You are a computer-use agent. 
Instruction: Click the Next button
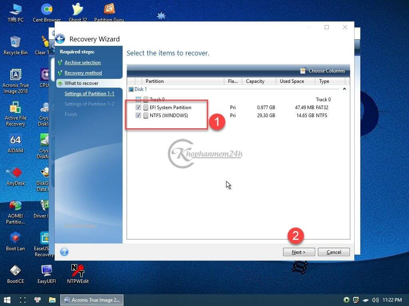point(299,252)
